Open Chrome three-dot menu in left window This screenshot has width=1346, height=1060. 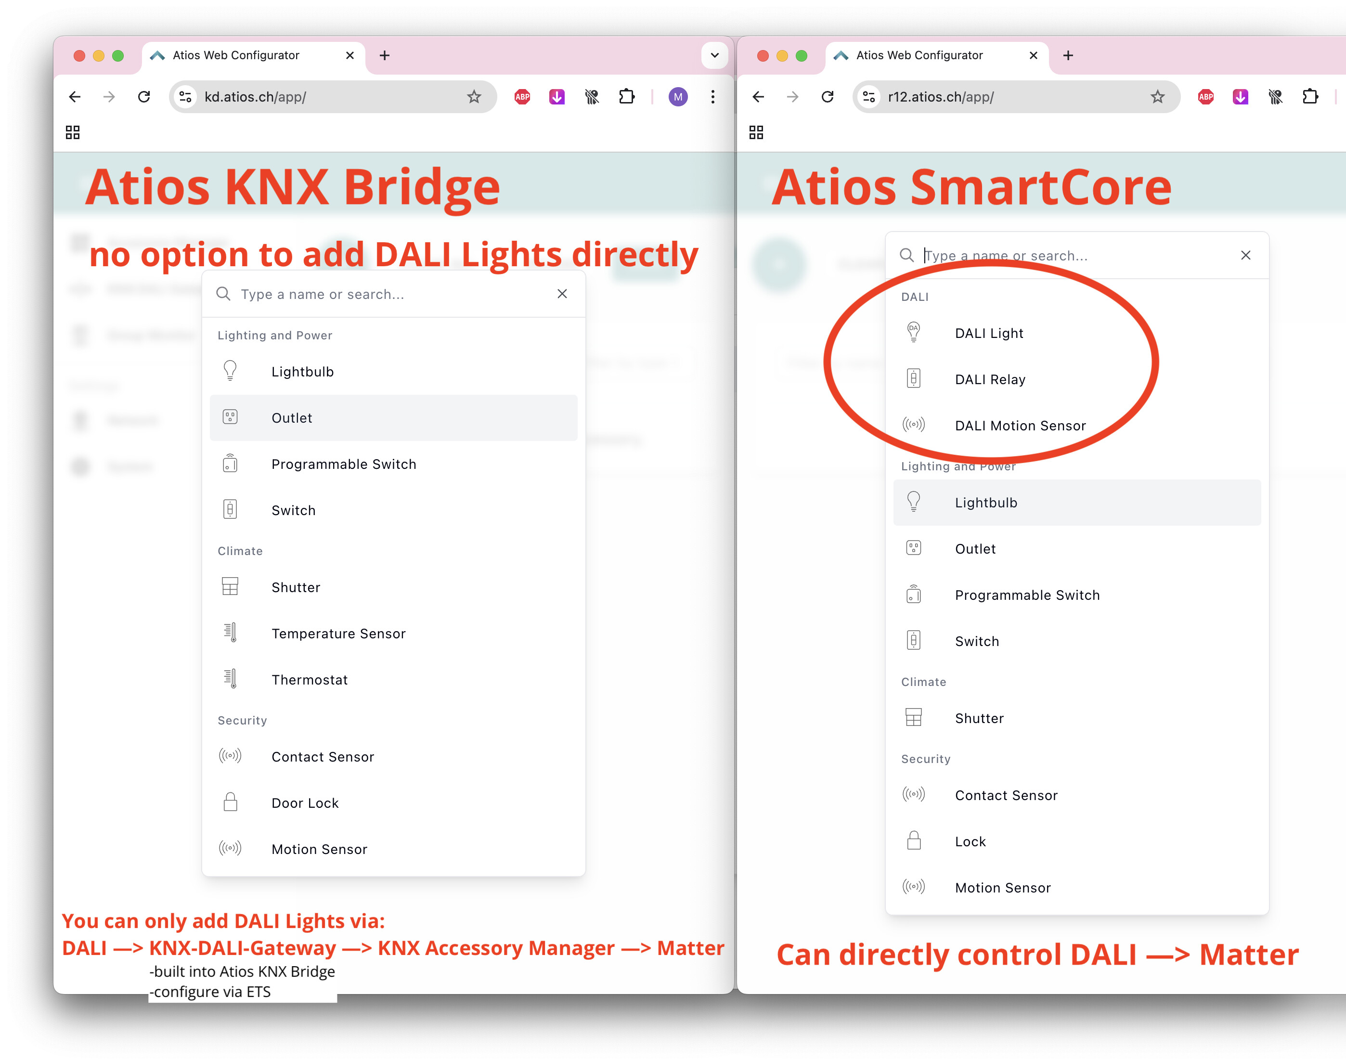pos(712,96)
